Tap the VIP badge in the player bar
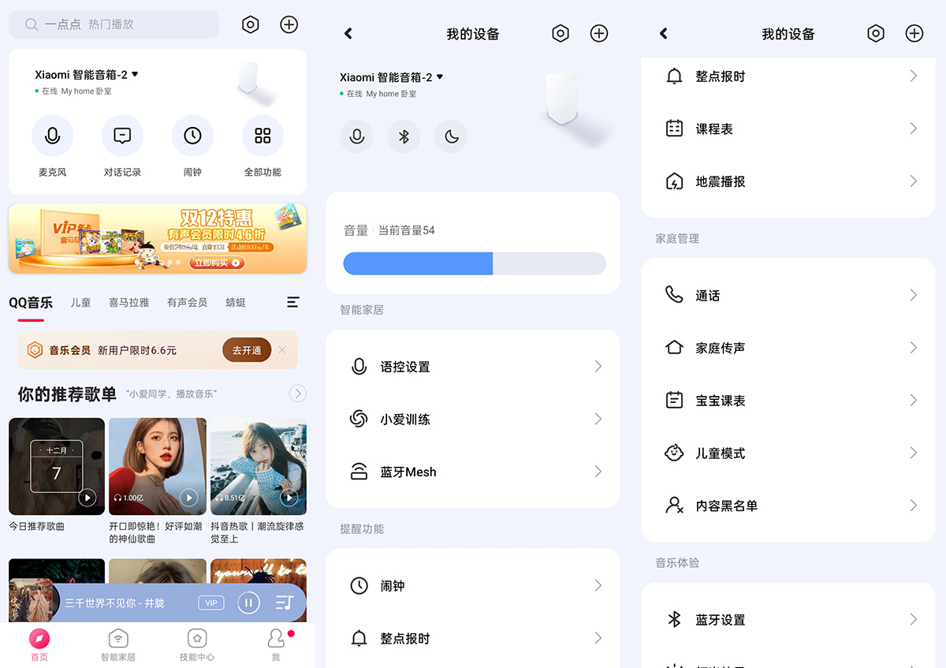 [211, 603]
